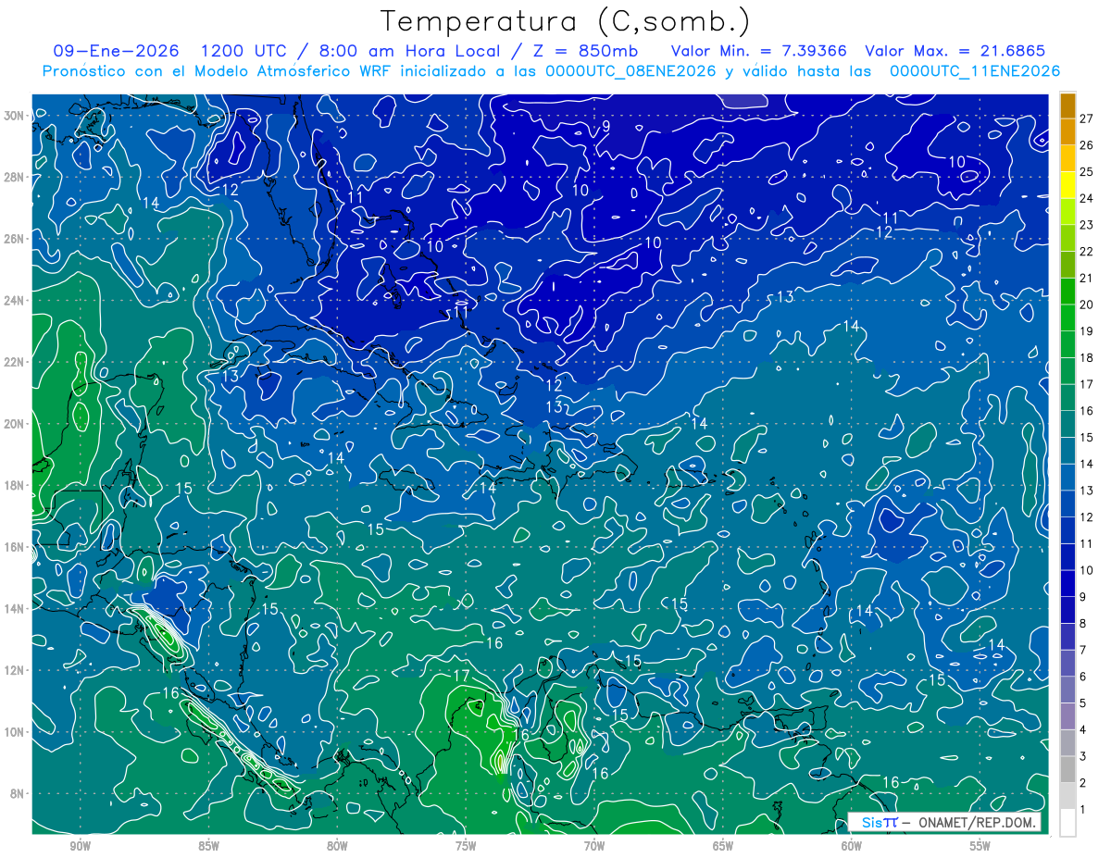
Task: Click the bright green segment between 20 and 21
Action: [1067, 292]
